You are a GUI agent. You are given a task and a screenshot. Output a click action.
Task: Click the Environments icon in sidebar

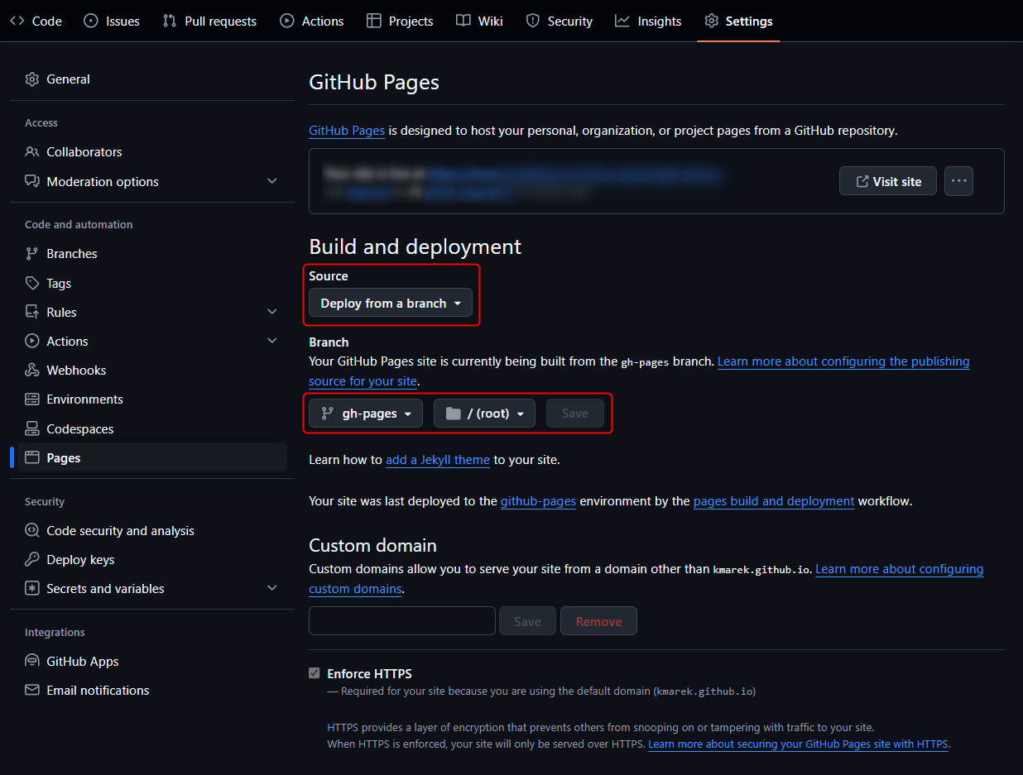32,399
